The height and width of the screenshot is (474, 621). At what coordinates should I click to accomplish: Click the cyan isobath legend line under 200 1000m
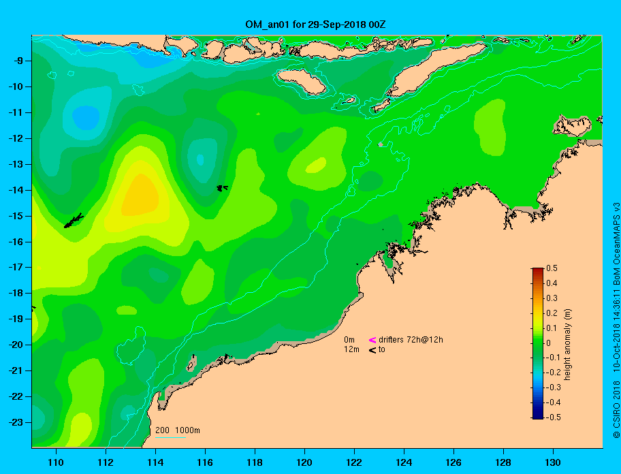click(x=171, y=438)
